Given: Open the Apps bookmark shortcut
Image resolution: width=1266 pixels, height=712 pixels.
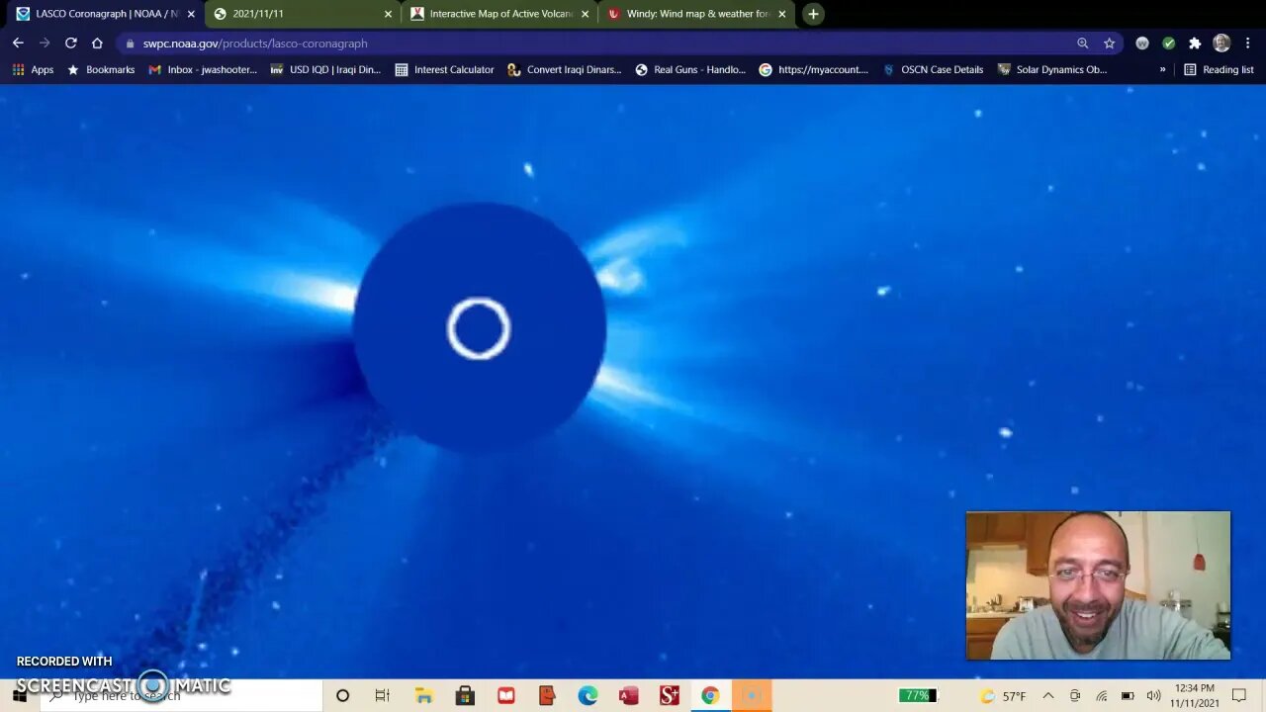Looking at the screenshot, I should tap(33, 69).
